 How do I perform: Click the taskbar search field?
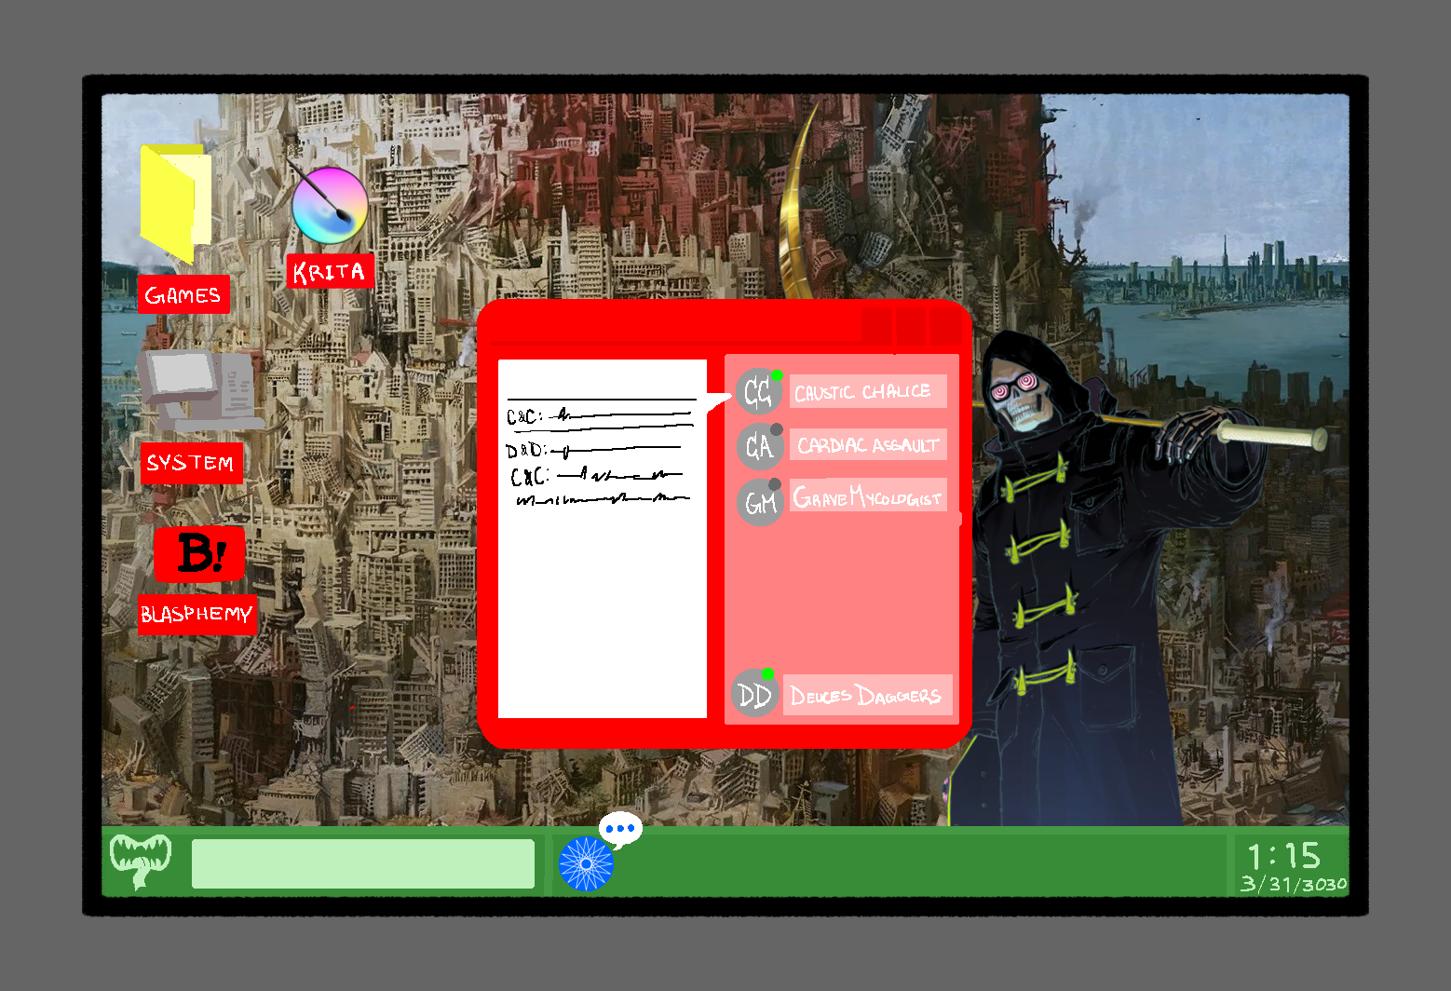pos(362,864)
